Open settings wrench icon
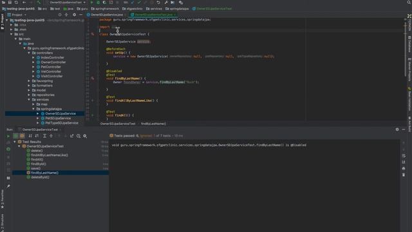412x232 pixels. (x=166, y=3)
